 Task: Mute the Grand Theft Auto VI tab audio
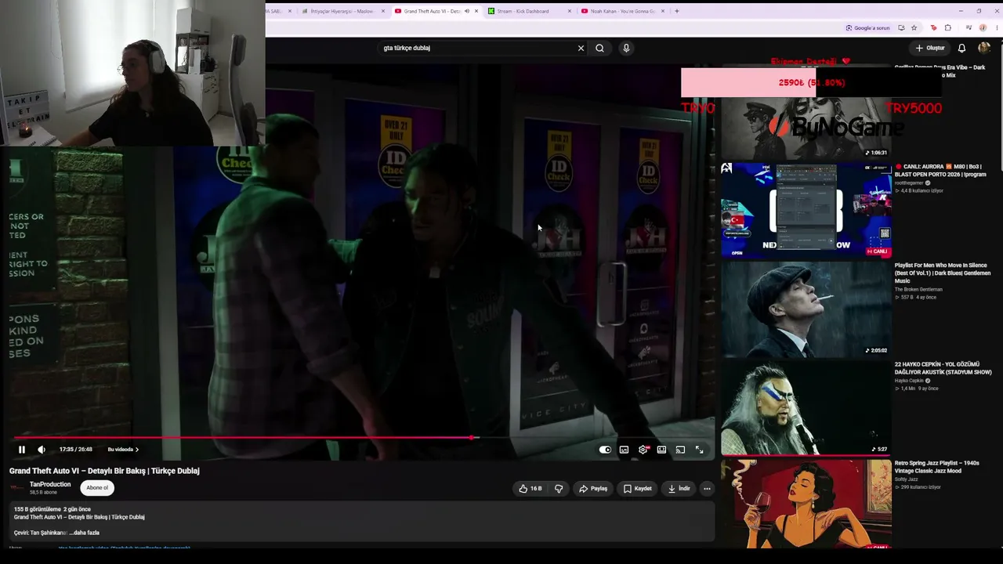tap(467, 11)
